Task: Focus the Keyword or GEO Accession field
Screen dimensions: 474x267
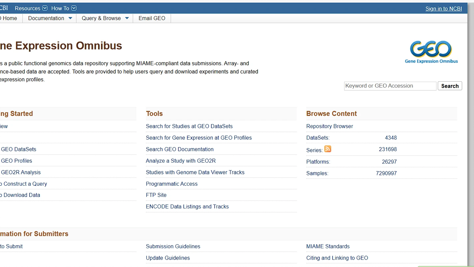Action: pos(390,86)
